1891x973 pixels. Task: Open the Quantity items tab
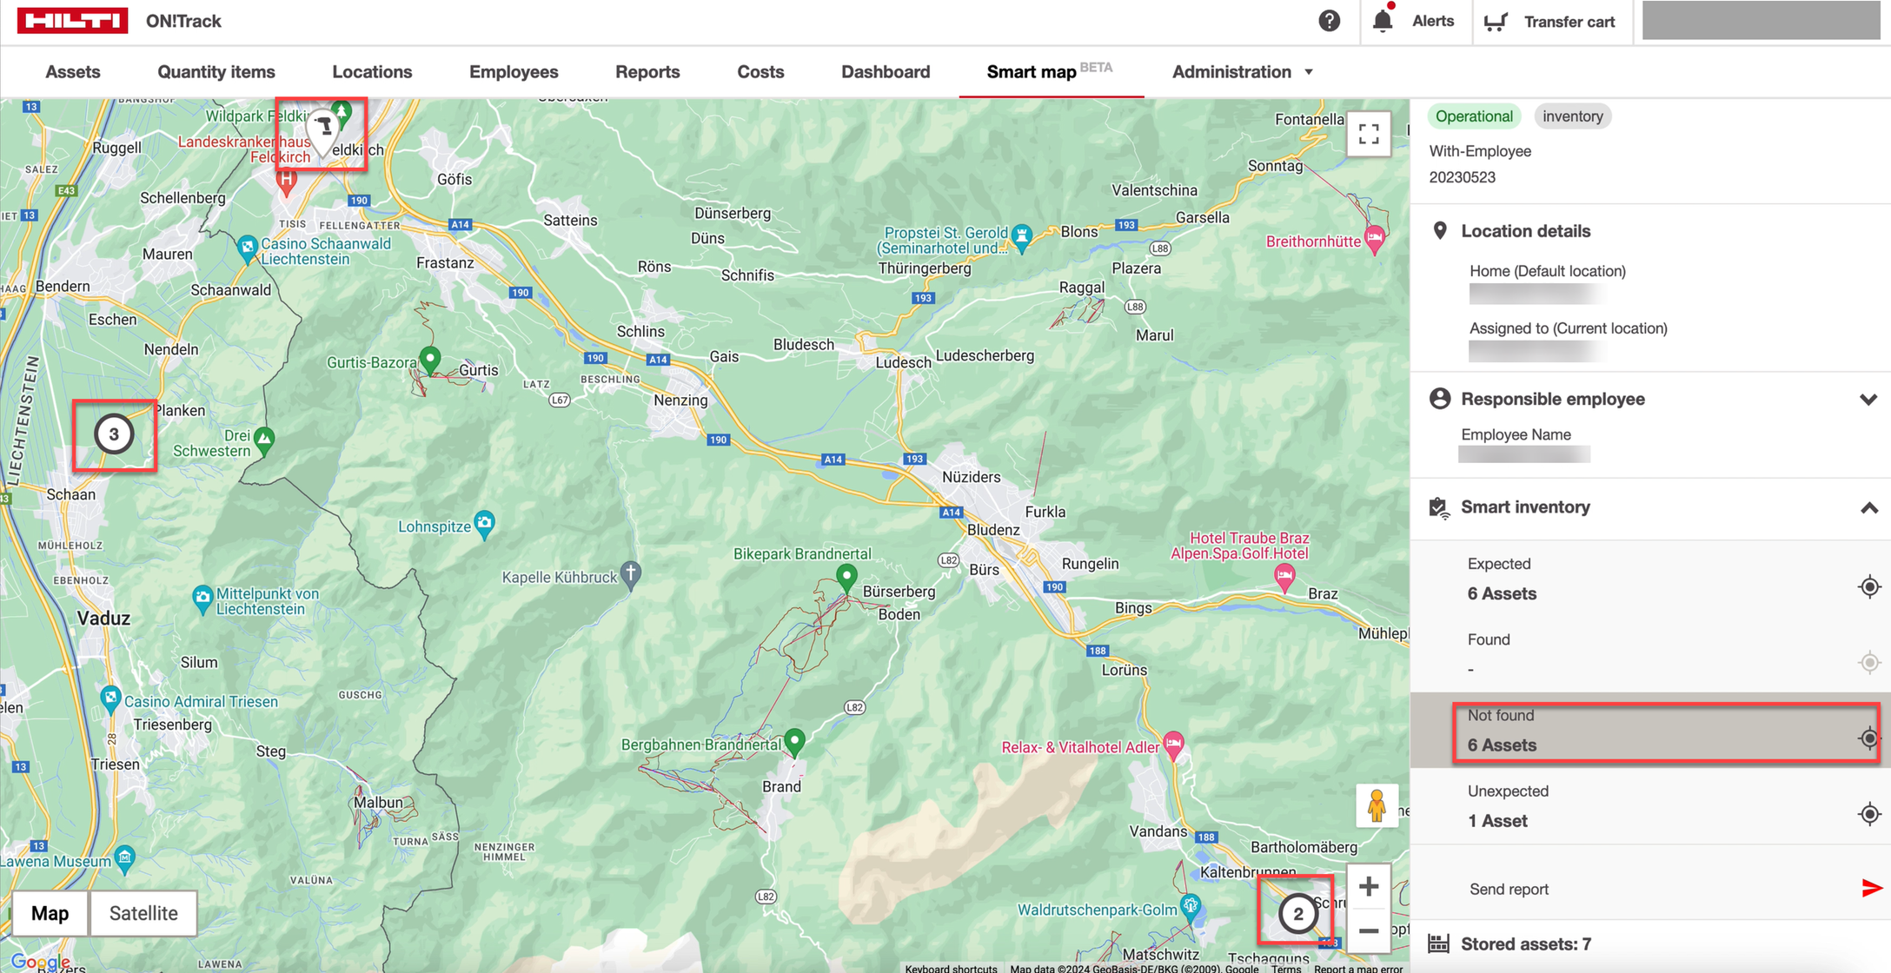[x=216, y=72]
